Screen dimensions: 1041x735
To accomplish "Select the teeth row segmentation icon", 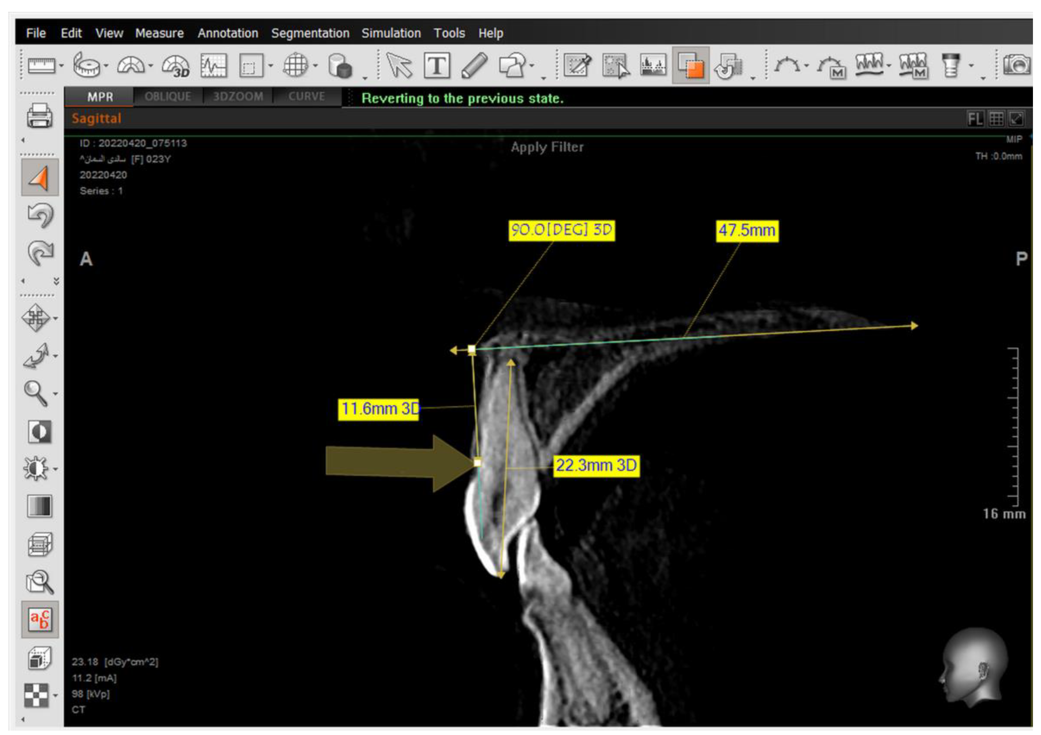I will pyautogui.click(x=870, y=64).
